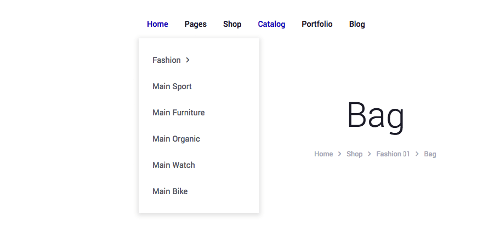500x234 pixels.
Task: Open Fashion 01 breadcrumb link
Action: [393, 154]
